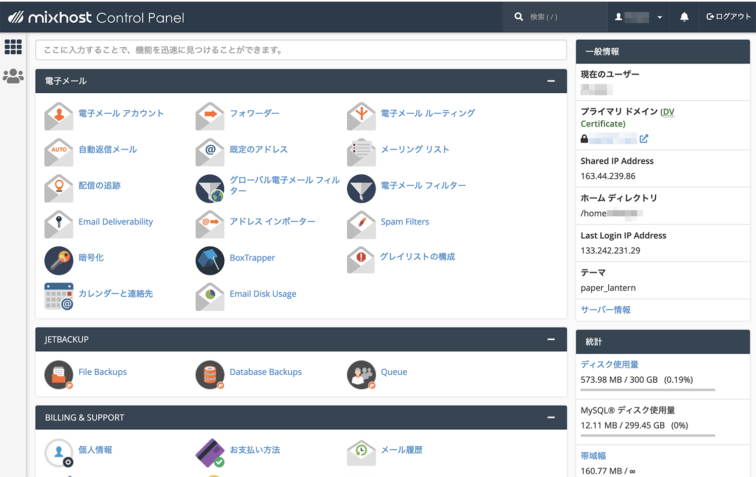Open the 電子メール ルーティング icon
Image resolution: width=756 pixels, height=477 pixels.
pyautogui.click(x=361, y=116)
